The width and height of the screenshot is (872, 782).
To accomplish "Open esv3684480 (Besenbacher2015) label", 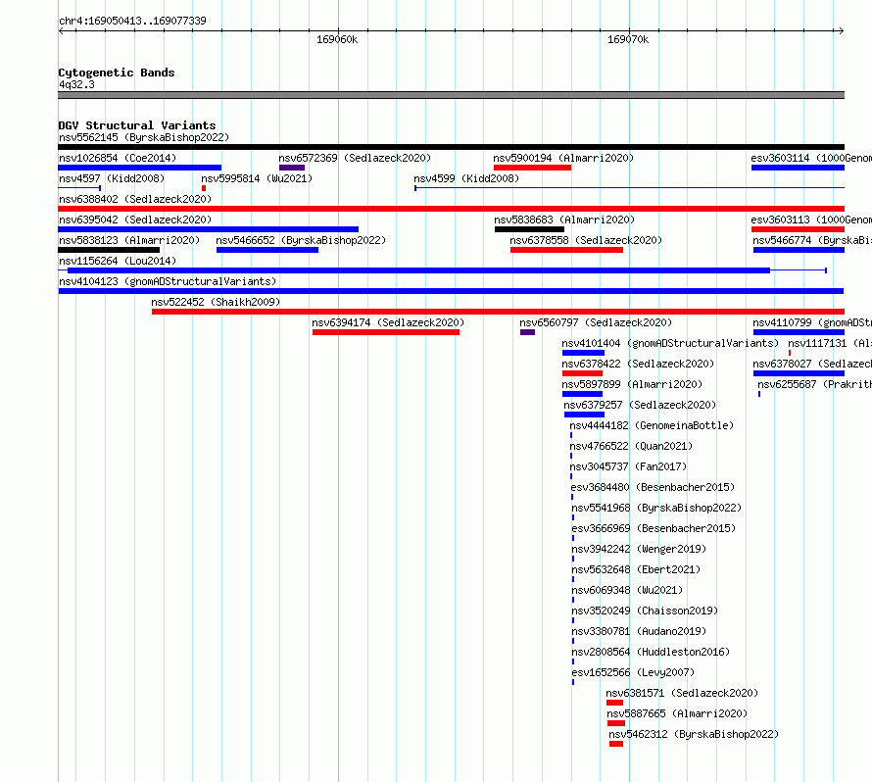I will click(653, 487).
